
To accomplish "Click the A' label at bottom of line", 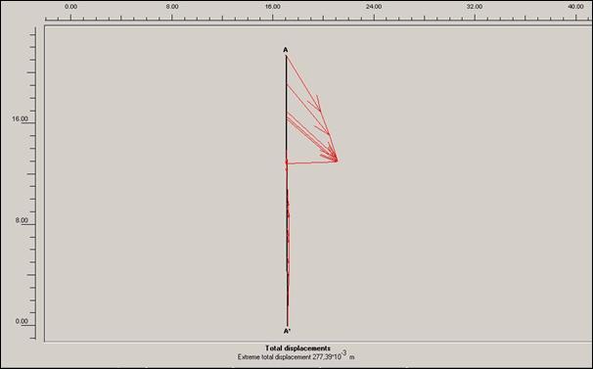I will pos(287,331).
